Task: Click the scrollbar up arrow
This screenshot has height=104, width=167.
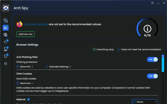Action: point(163,56)
